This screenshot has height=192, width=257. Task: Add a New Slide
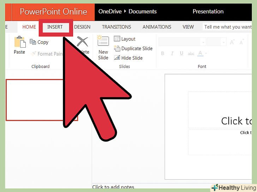pyautogui.click(x=103, y=48)
